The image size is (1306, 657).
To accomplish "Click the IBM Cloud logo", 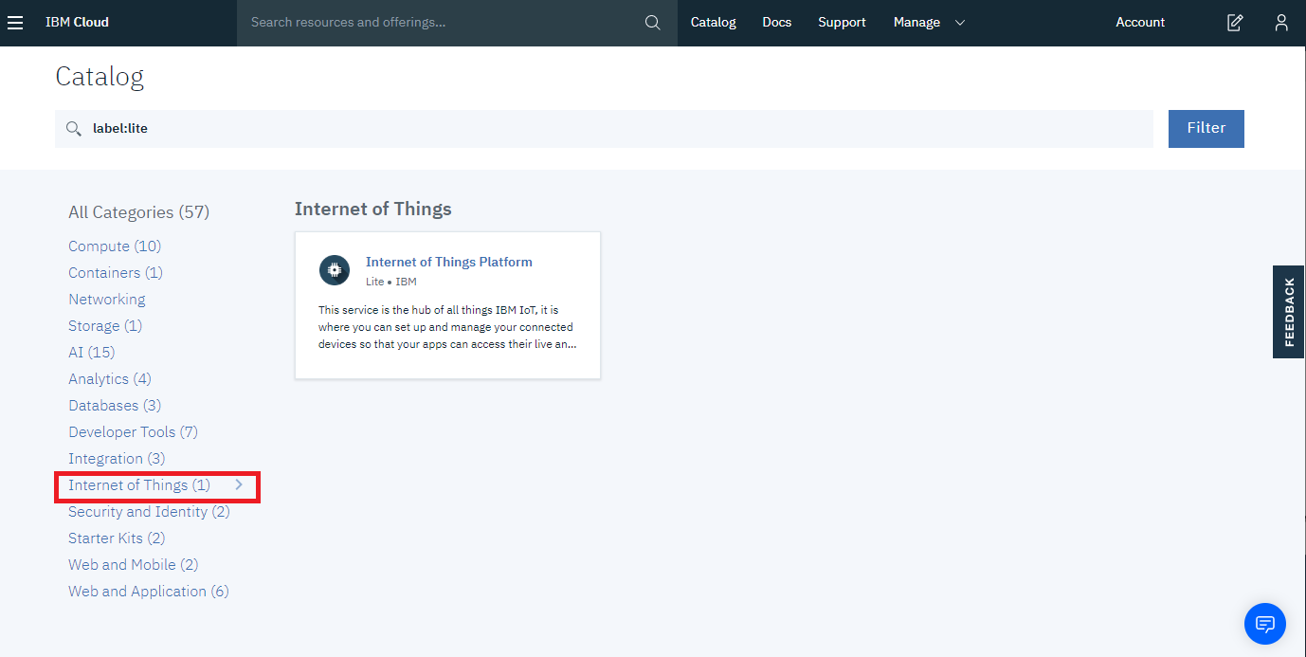I will [x=76, y=22].
